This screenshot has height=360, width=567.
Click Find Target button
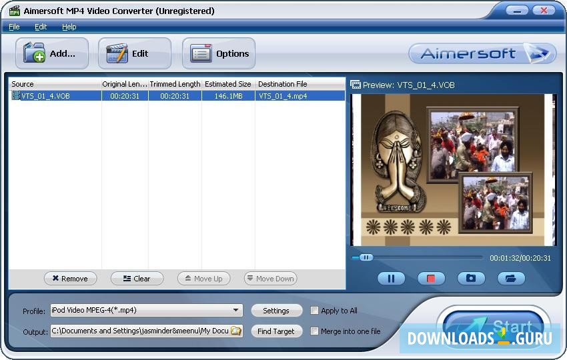[x=277, y=331]
